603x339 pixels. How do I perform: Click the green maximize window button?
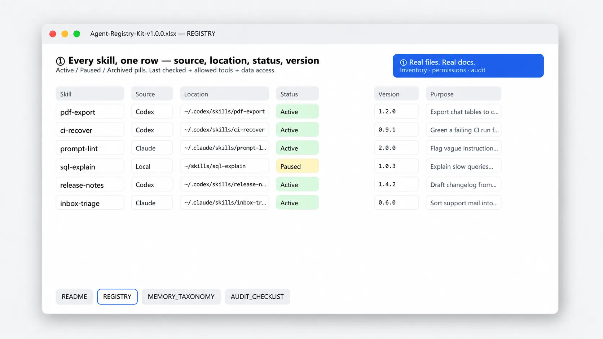click(x=76, y=34)
